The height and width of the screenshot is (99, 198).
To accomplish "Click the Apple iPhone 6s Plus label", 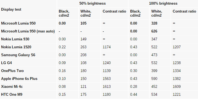I will [x=19, y=79].
